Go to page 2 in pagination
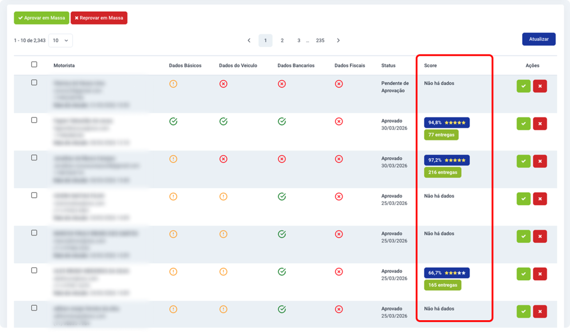 282,41
